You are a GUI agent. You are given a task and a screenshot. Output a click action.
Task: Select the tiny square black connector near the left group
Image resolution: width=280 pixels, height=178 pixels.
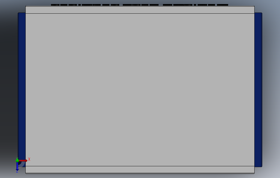[79, 5]
